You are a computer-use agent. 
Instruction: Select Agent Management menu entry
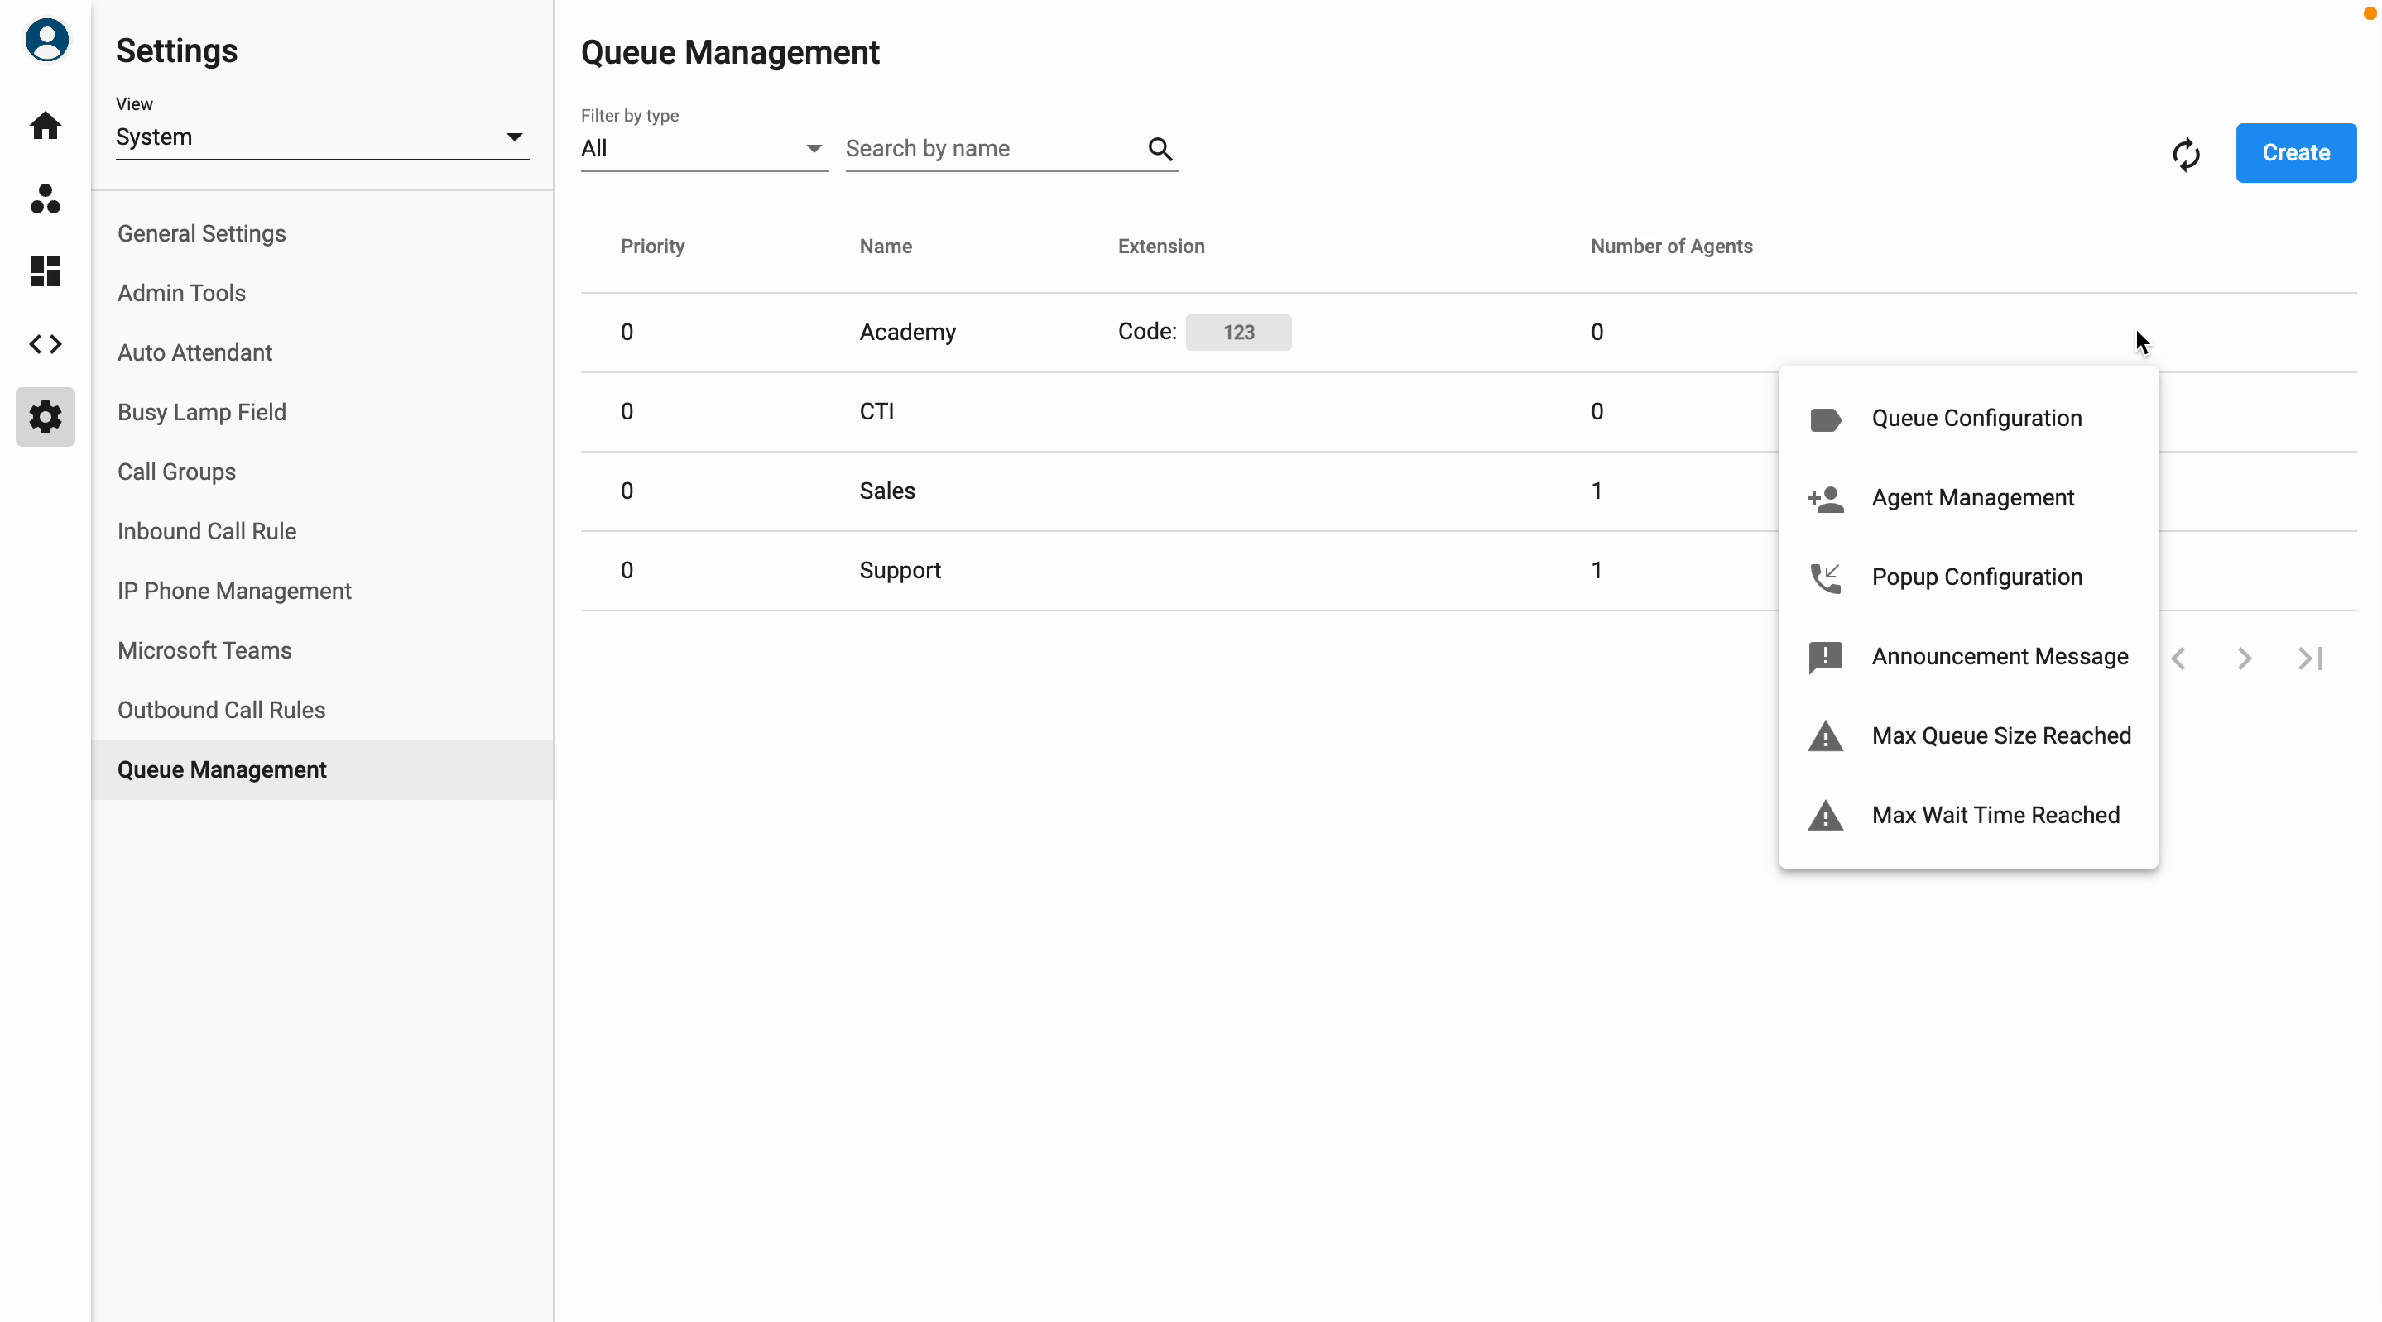[x=1967, y=498]
